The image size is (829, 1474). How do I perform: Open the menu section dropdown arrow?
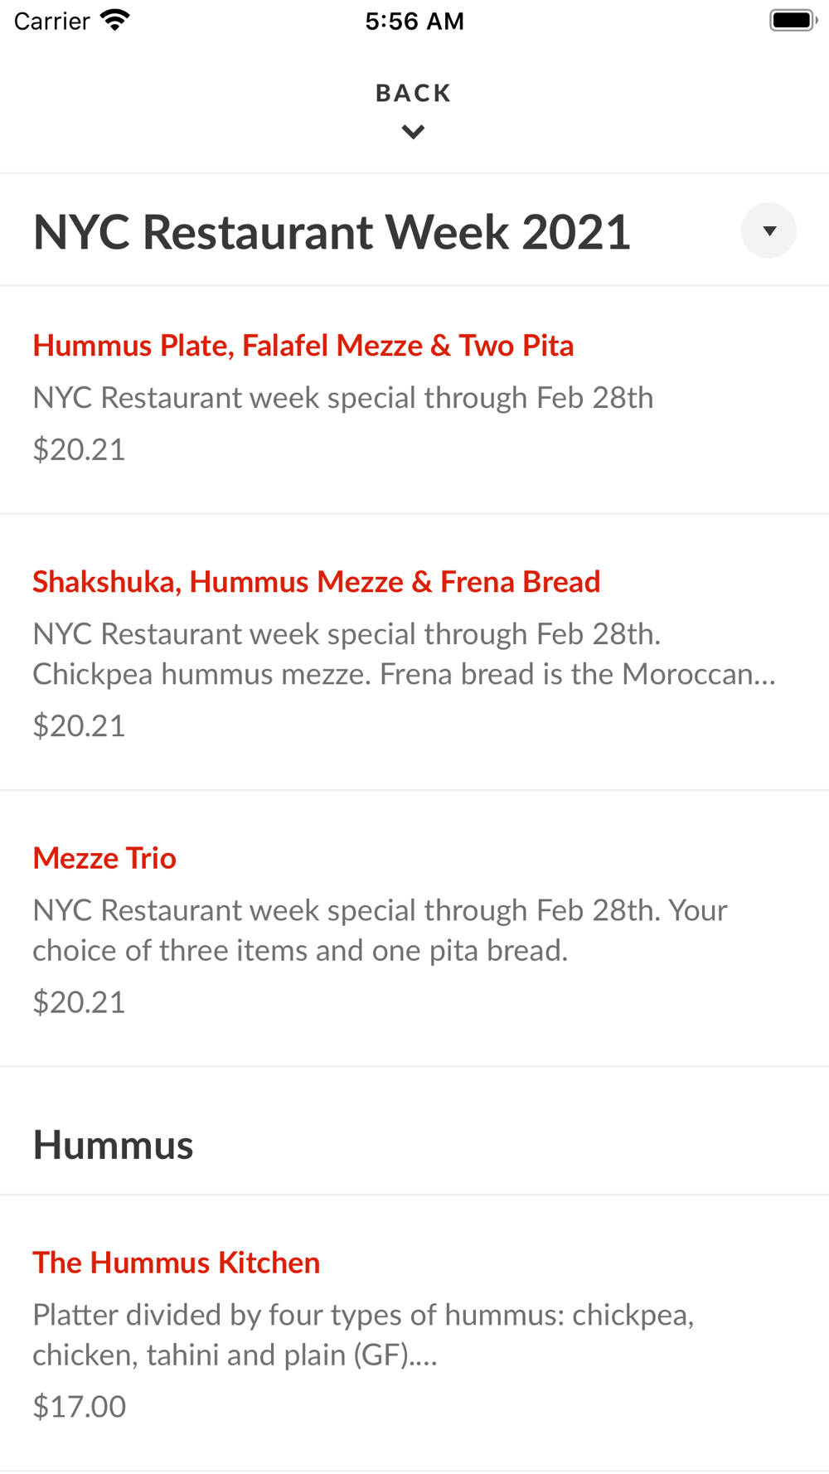coord(768,230)
